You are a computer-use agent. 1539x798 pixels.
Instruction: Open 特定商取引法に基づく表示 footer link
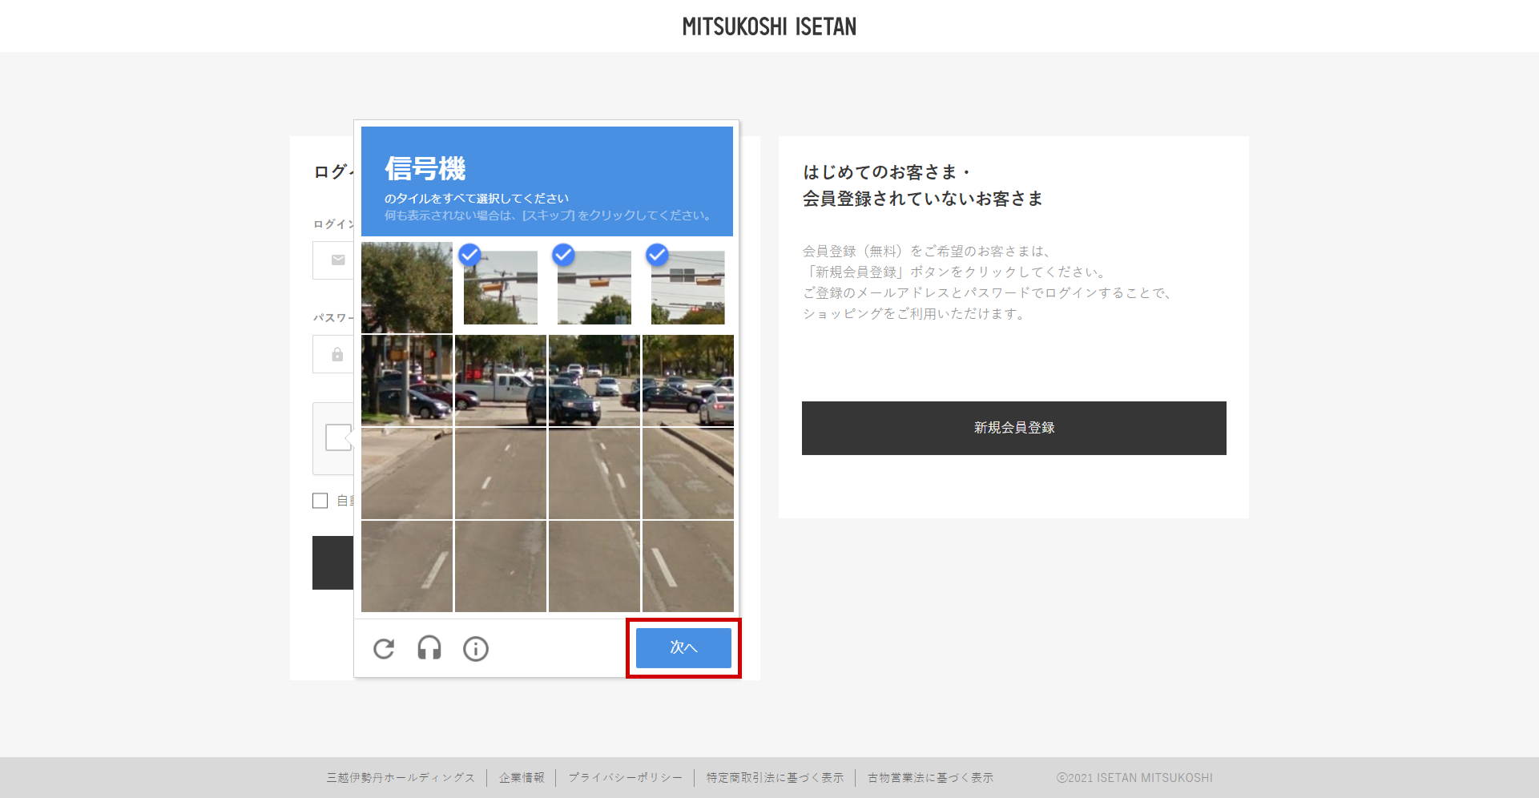pyautogui.click(x=775, y=778)
